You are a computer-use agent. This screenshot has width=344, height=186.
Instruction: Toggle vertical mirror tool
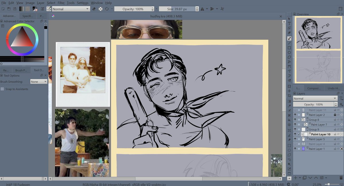pos(212,9)
